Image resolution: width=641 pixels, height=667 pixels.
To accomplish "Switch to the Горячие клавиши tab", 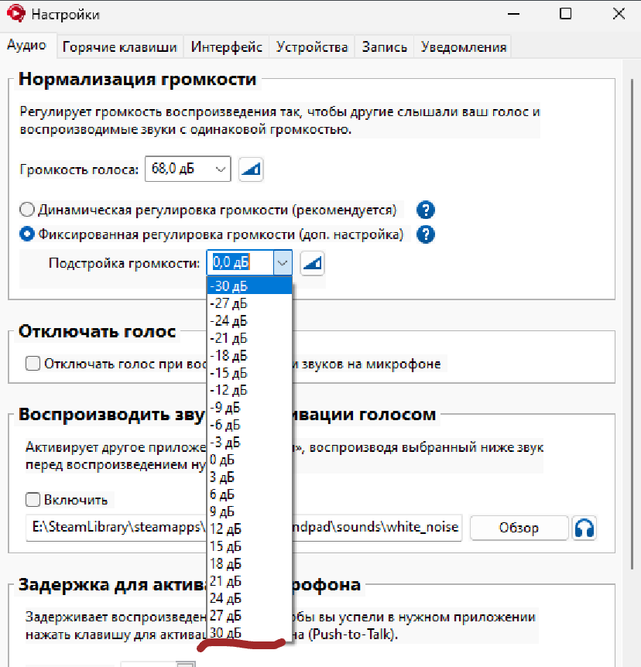I will point(119,46).
